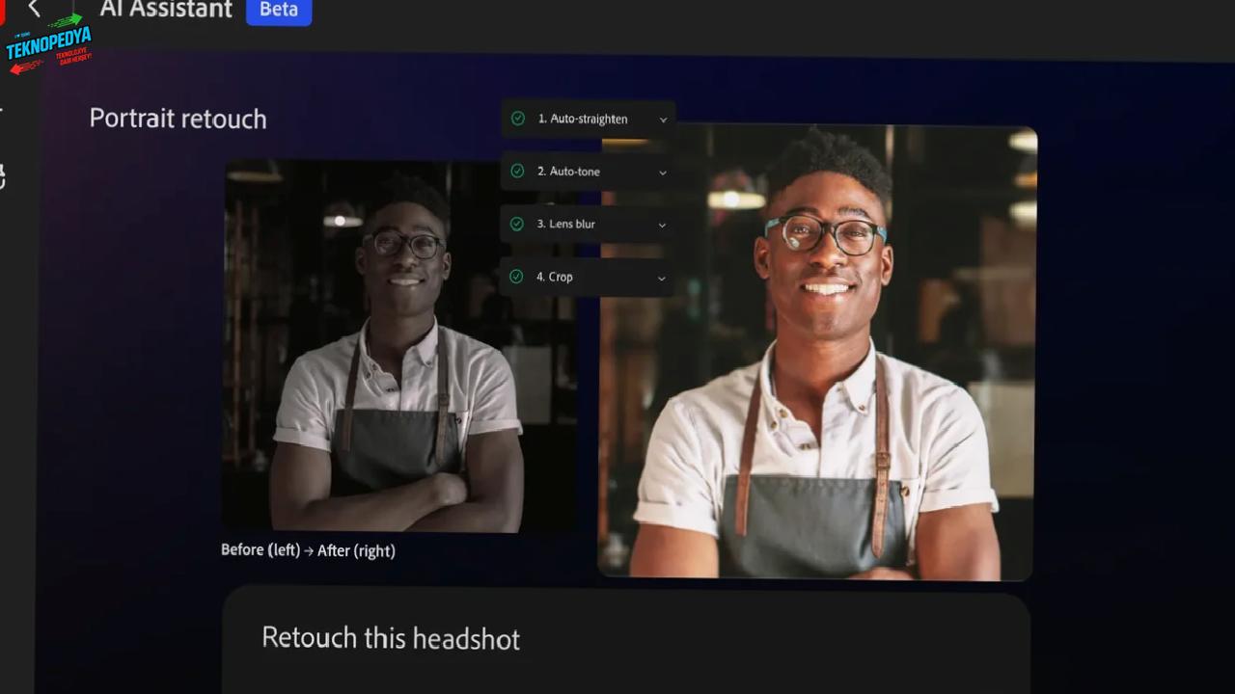Click the green check icon for Auto-straighten
This screenshot has height=694, width=1235.
(518, 119)
